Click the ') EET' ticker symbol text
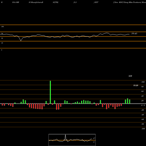 (x=96, y=2)
